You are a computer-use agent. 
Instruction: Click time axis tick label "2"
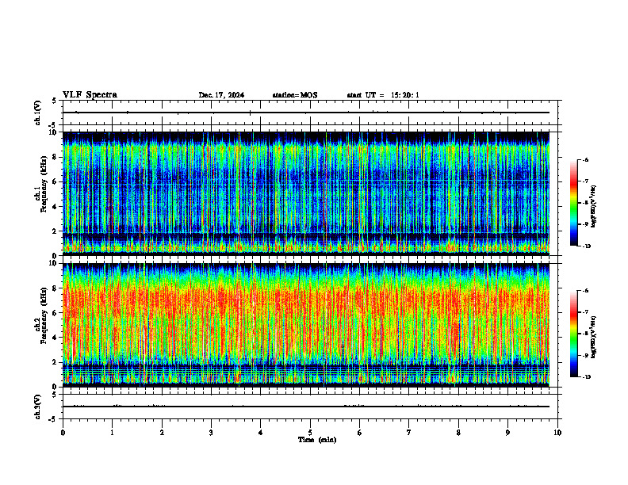point(162,433)
